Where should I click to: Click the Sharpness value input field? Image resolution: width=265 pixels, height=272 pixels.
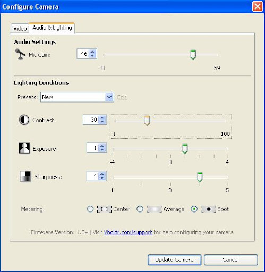[x=93, y=176]
